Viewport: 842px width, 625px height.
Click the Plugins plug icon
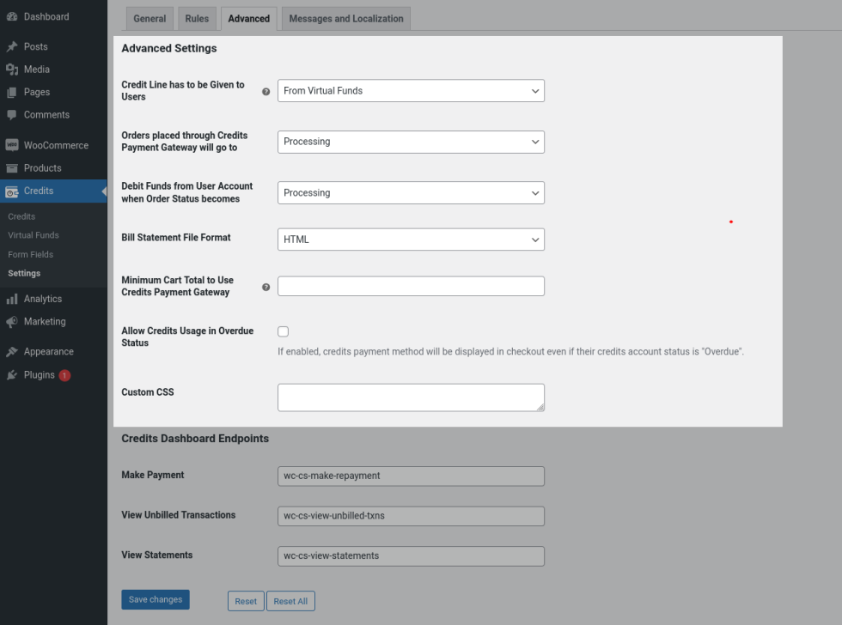pyautogui.click(x=12, y=375)
